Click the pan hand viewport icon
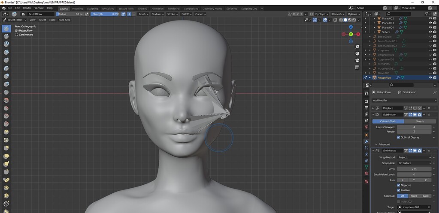This screenshot has width=439, height=213. click(357, 53)
